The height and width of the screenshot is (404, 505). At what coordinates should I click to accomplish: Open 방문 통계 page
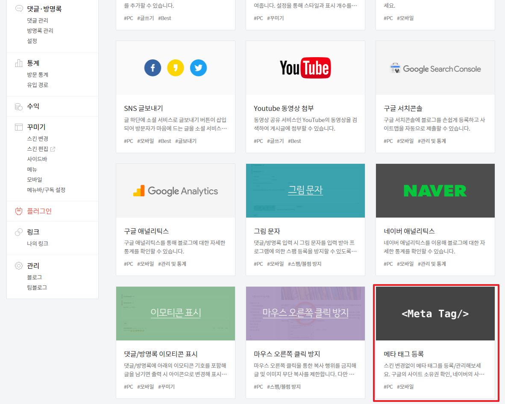(38, 75)
